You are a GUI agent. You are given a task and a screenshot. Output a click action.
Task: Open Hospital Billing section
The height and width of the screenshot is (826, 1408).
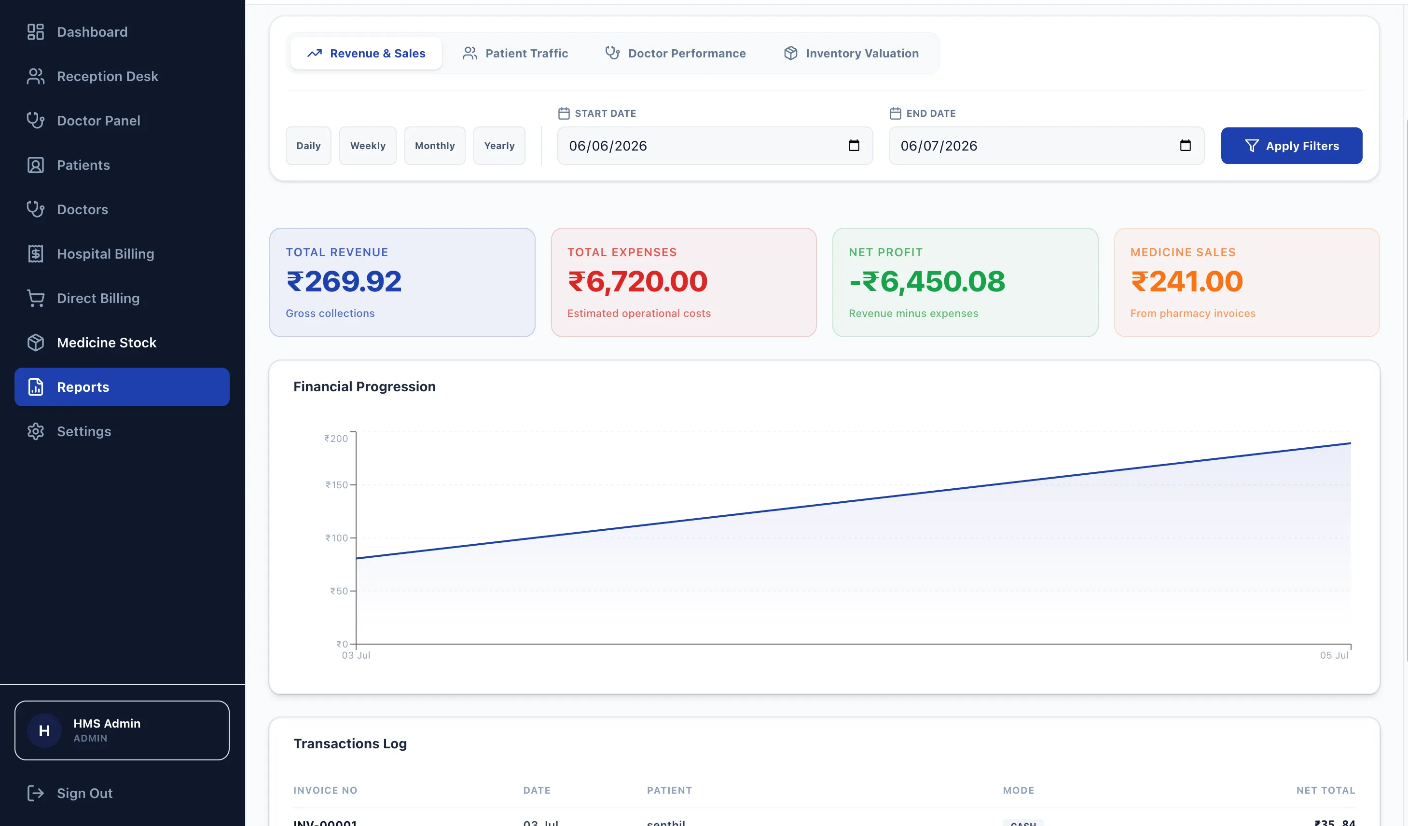coord(122,254)
